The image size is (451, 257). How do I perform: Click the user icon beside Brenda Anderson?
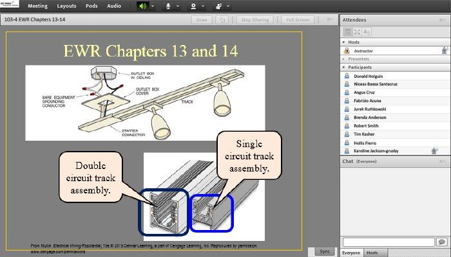click(x=347, y=118)
